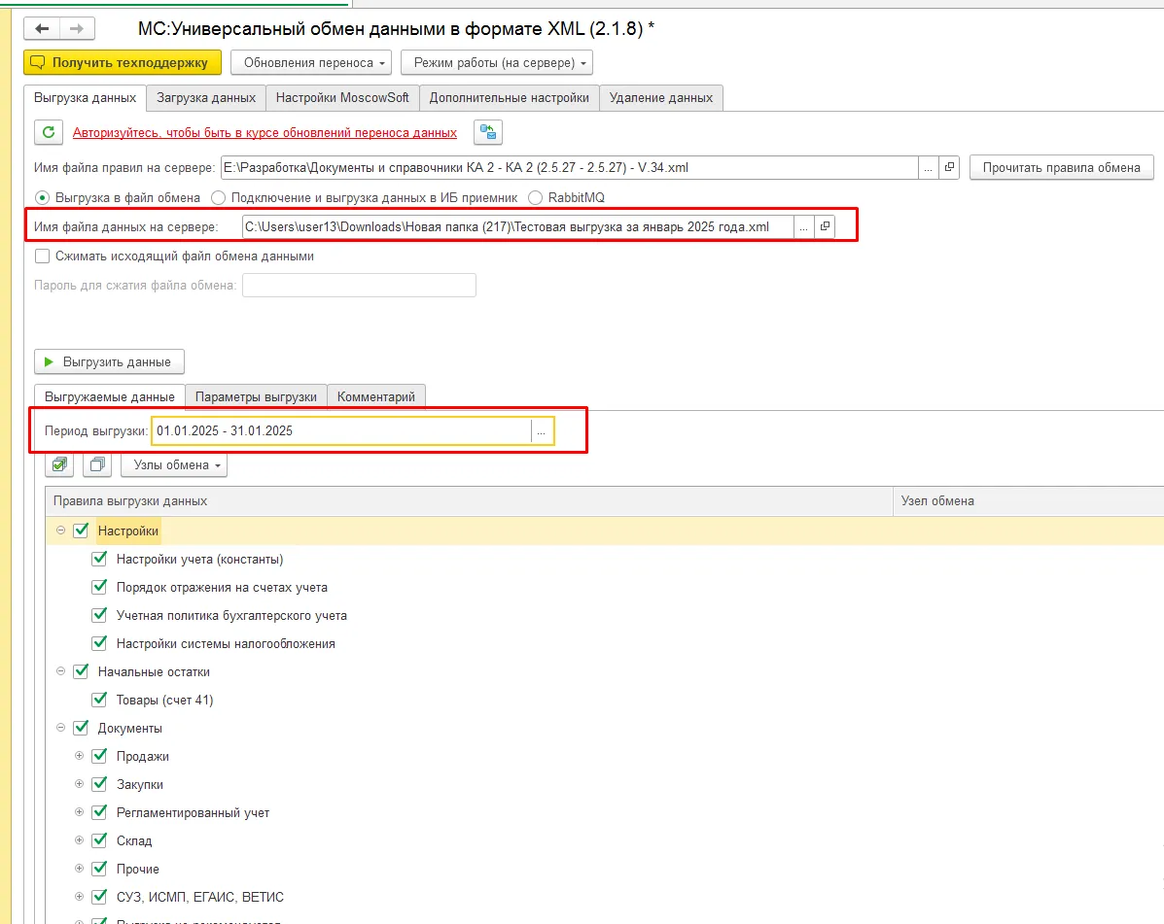Open data file path open icon

825,227
